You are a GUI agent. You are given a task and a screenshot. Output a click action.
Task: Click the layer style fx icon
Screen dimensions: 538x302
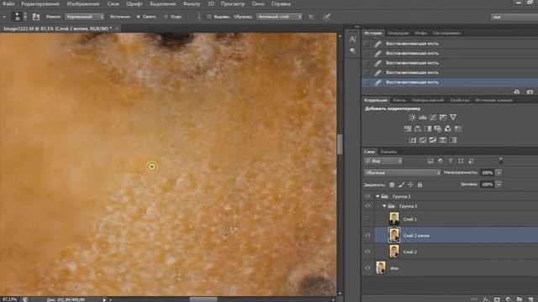(486, 299)
